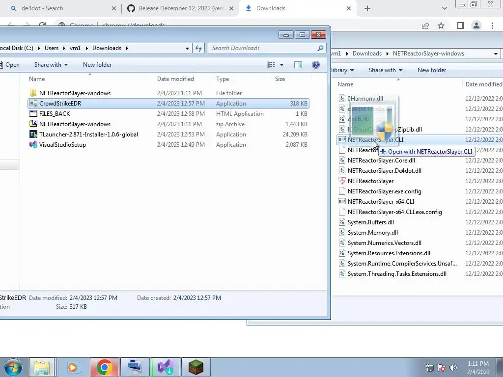
Task: Toggle the preview pane icon
Action: [x=298, y=65]
